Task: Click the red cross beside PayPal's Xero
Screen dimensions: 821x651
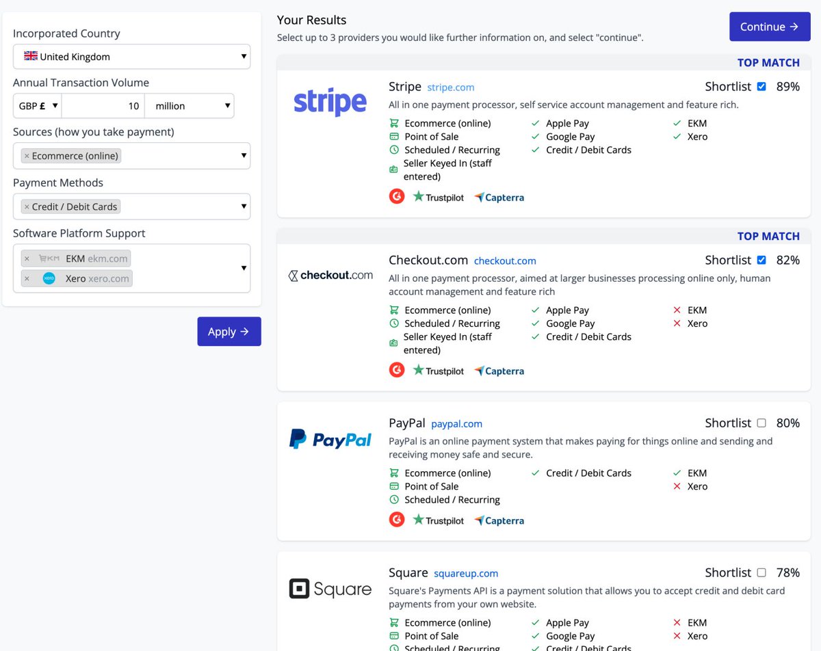Action: coord(677,486)
